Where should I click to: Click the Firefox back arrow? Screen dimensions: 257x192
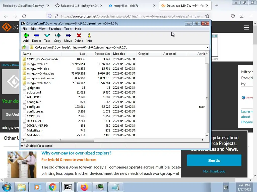coord(6,16)
